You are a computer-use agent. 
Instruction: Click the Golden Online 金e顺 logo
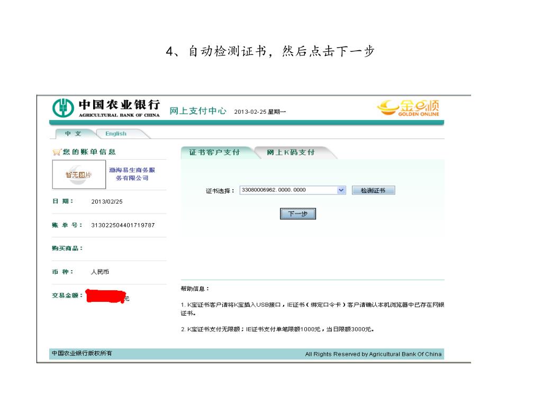408,108
